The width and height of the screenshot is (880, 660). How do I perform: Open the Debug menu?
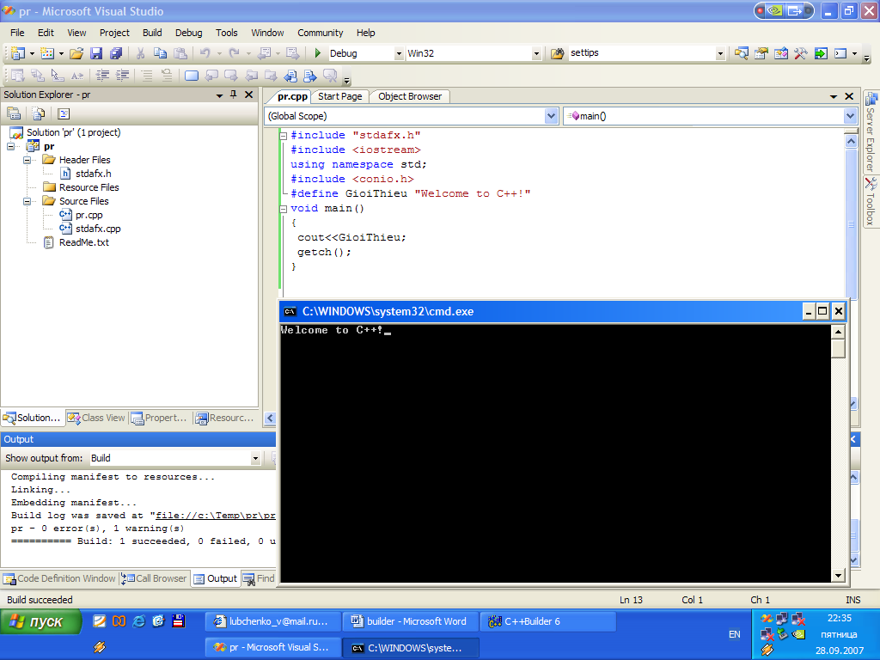(x=188, y=33)
